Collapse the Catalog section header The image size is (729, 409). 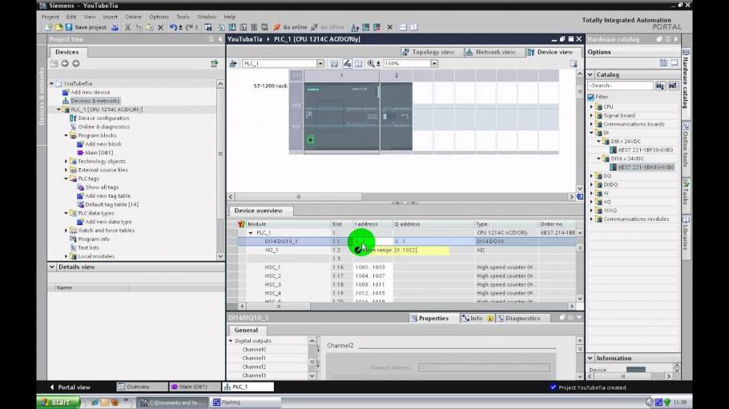[x=590, y=74]
